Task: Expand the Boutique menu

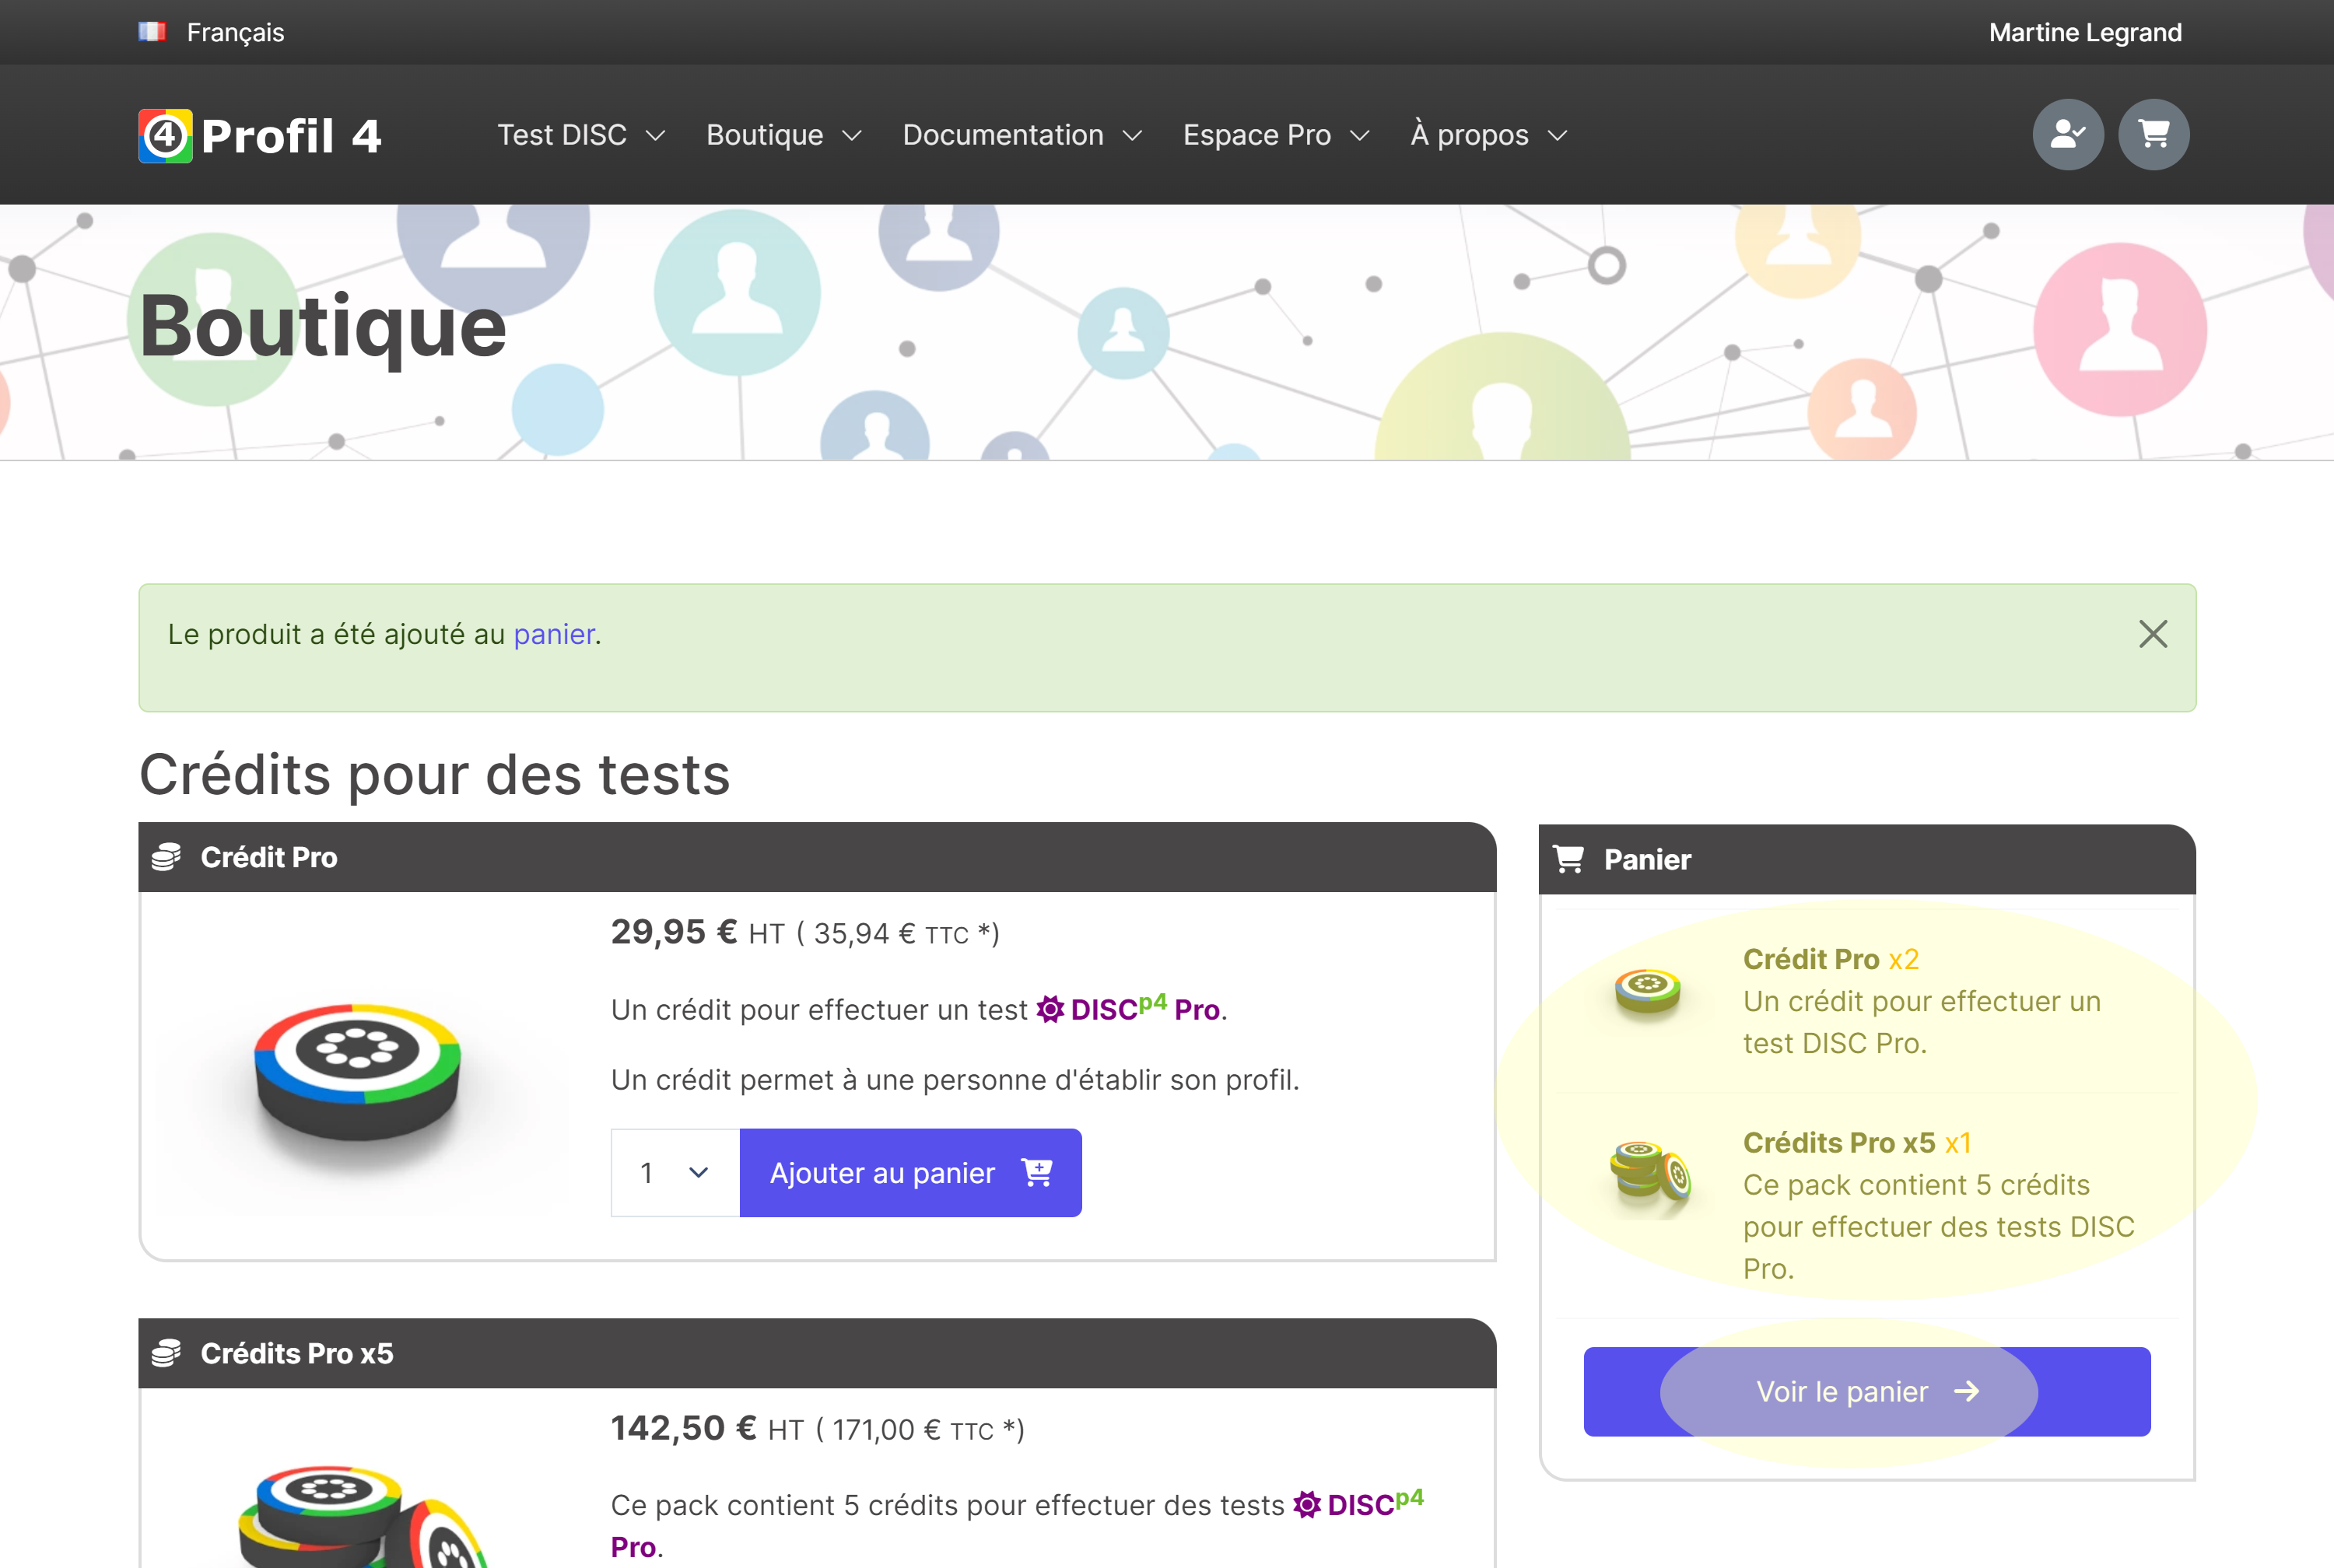Action: pyautogui.click(x=783, y=135)
